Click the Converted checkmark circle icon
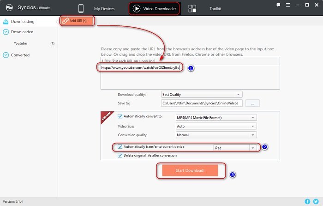The image size is (323, 206). [6, 55]
